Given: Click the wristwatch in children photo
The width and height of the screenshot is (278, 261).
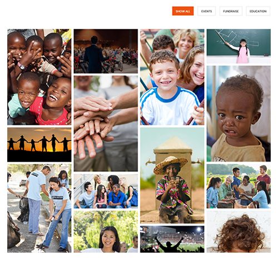Looking at the screenshot, I should (22, 66).
